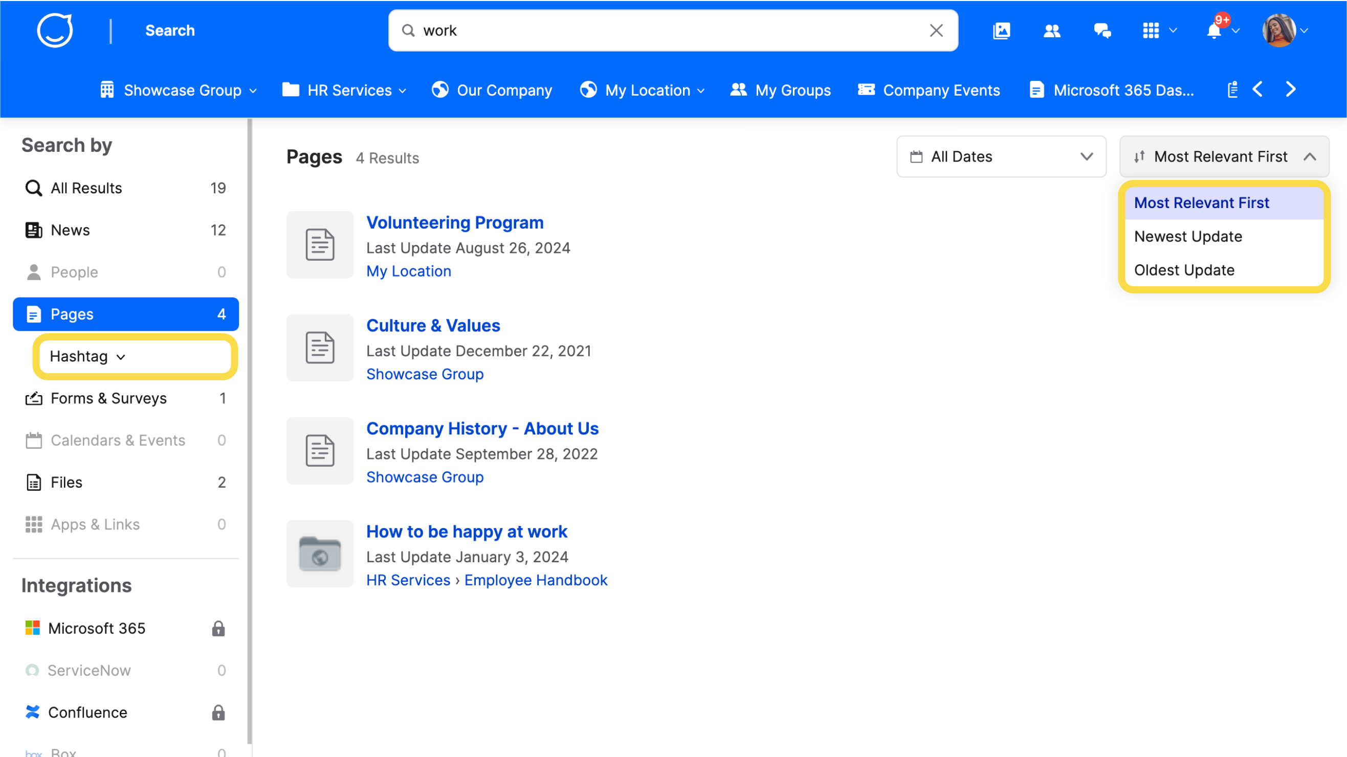Viewport: 1347px width, 757px height.
Task: Open the apps grid launcher icon
Action: coord(1151,30)
